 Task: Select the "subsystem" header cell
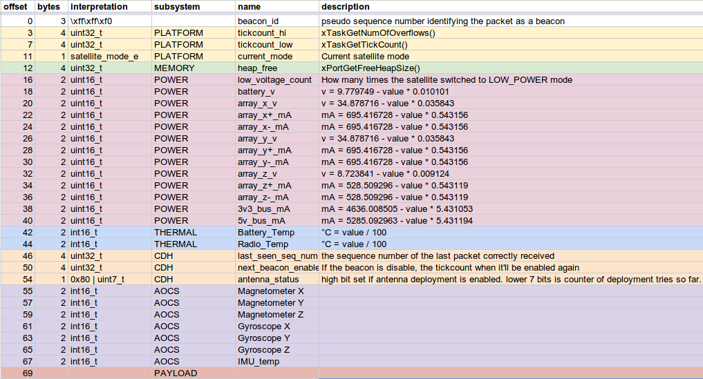point(193,7)
